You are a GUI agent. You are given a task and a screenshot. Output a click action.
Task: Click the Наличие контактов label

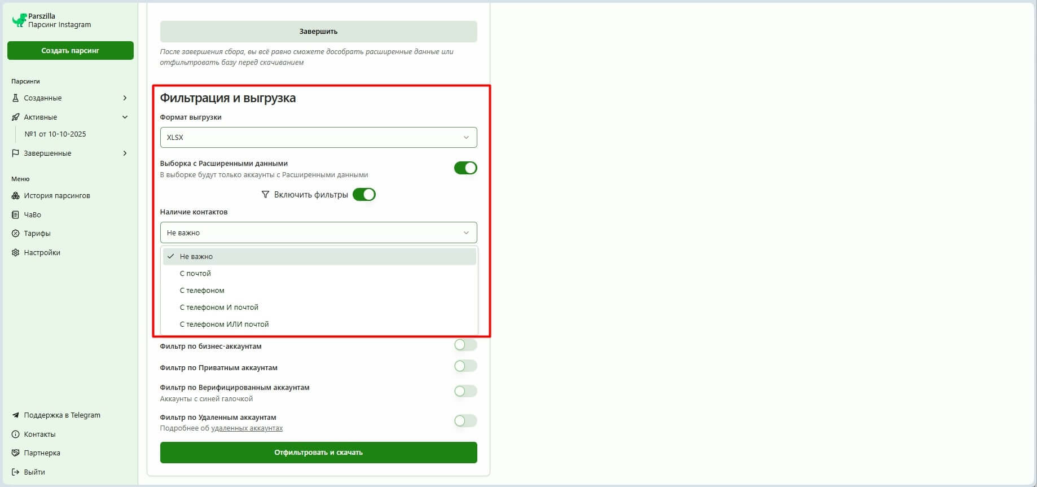coord(194,212)
